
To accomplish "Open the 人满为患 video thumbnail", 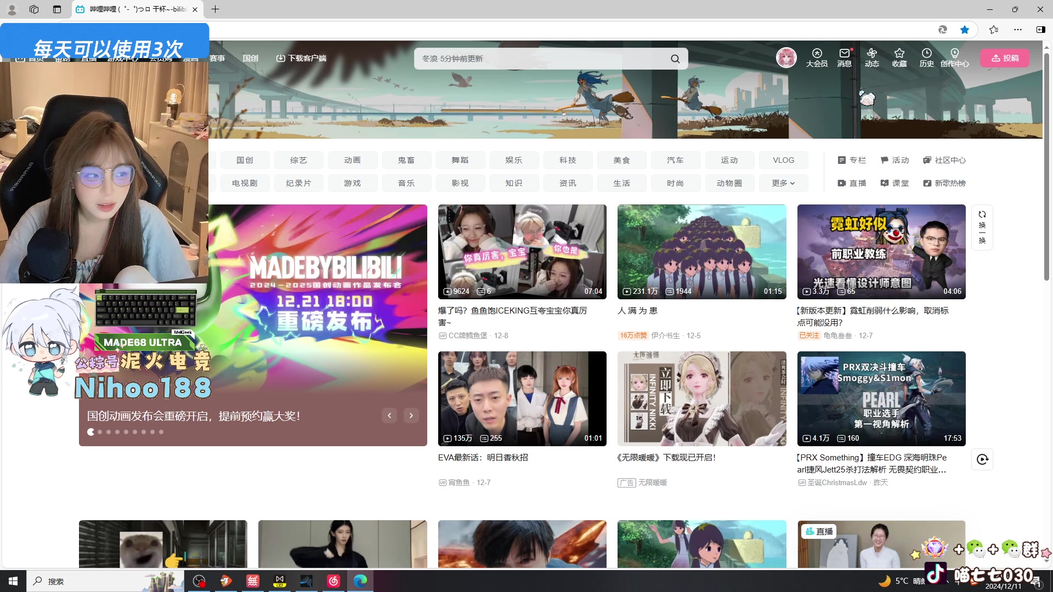I will (x=702, y=252).
